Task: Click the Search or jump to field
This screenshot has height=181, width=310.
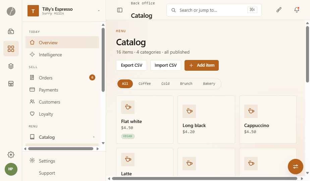Action: pos(214,10)
